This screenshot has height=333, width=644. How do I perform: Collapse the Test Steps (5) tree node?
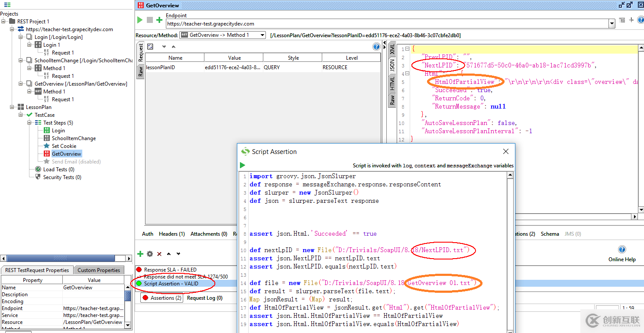tap(30, 123)
